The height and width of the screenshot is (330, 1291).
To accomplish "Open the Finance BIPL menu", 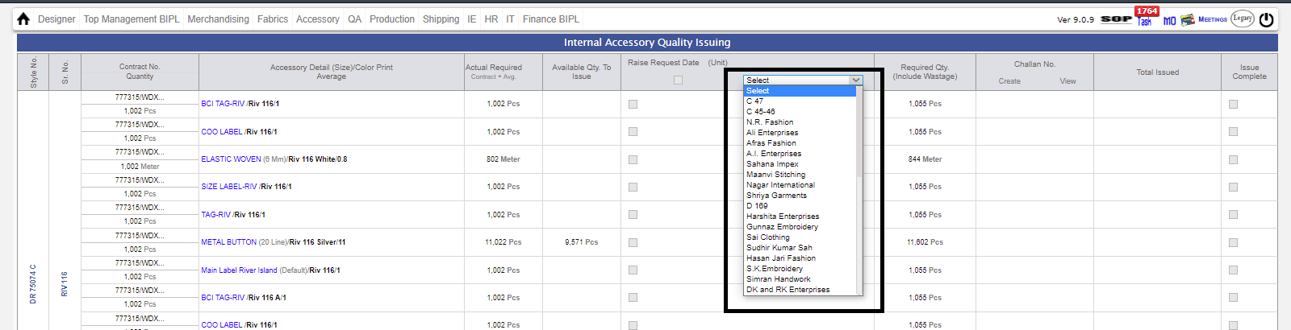I will (x=550, y=19).
